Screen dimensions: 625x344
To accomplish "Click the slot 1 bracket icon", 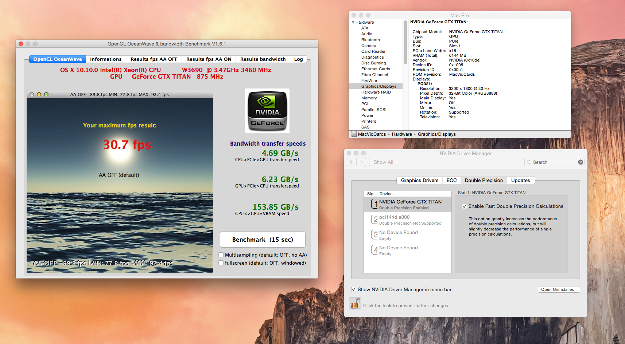I will [x=374, y=204].
